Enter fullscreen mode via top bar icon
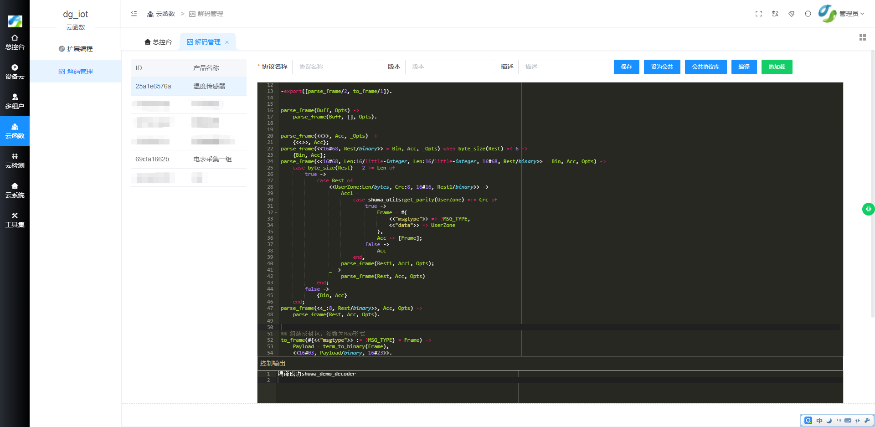 point(759,14)
